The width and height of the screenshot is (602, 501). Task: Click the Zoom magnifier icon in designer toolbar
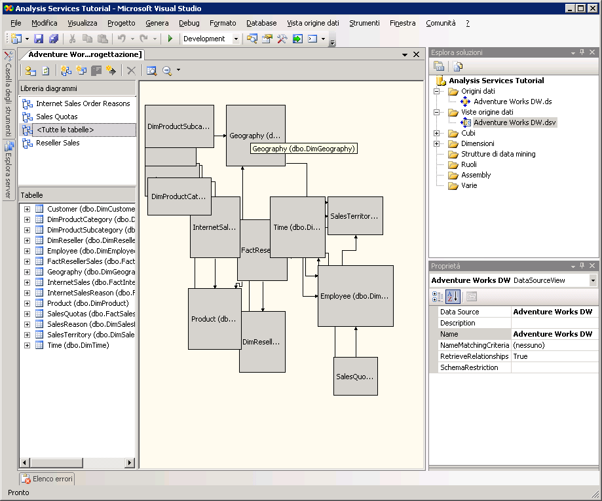click(167, 71)
